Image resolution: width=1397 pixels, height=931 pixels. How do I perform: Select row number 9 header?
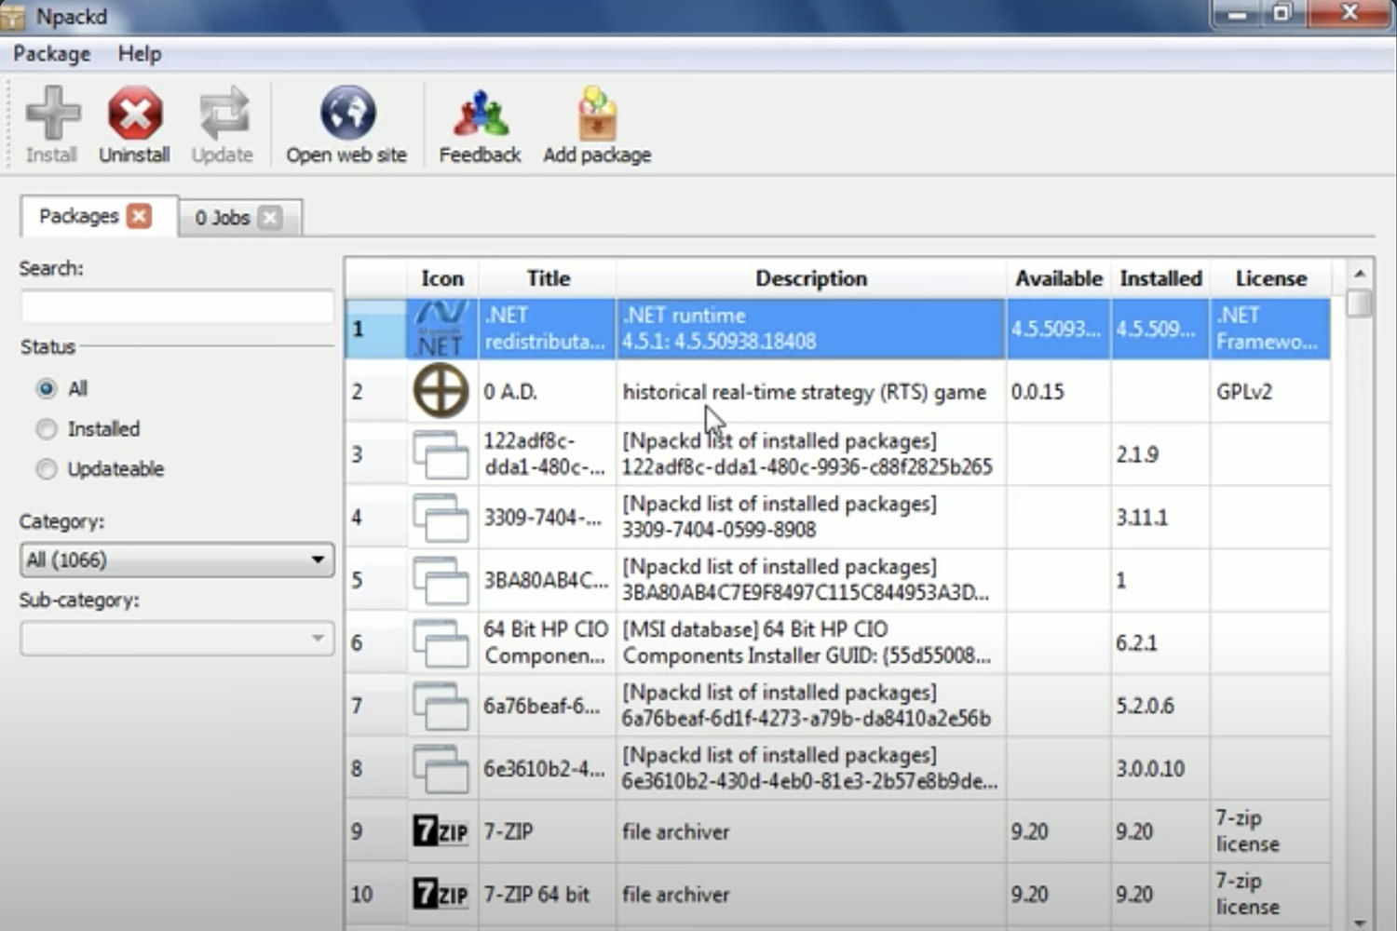376,831
